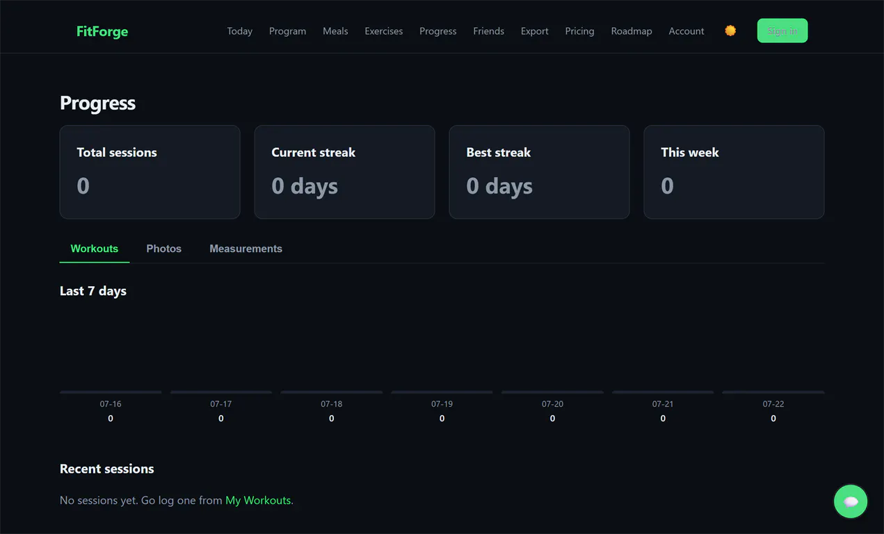
Task: Click the Total sessions card
Action: point(150,172)
